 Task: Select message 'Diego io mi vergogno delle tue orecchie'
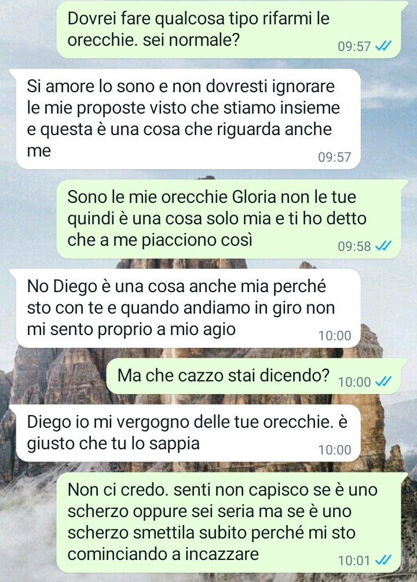click(188, 433)
